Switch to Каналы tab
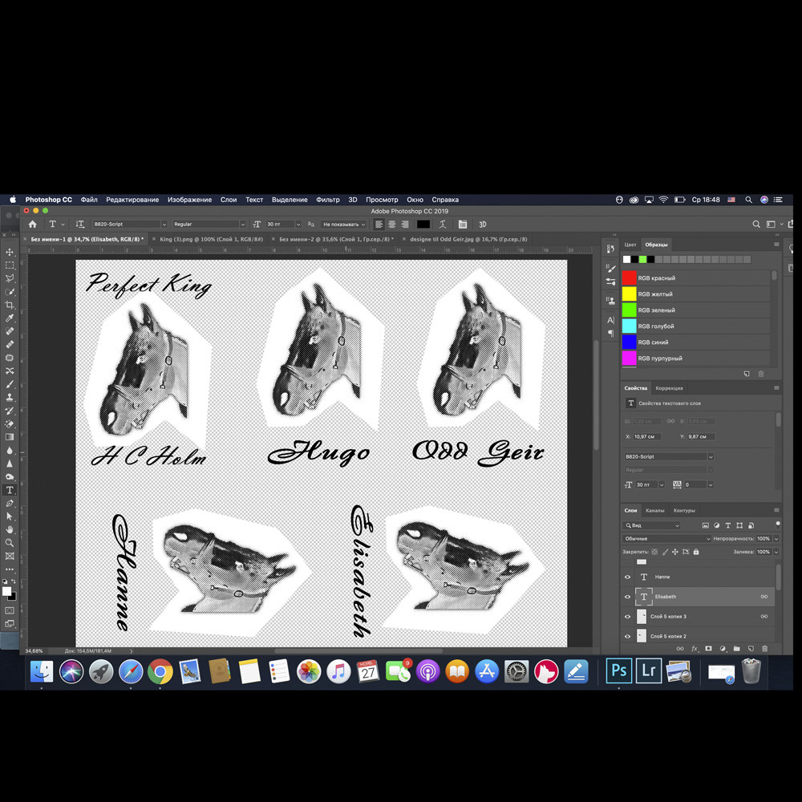The width and height of the screenshot is (802, 802). (x=654, y=510)
